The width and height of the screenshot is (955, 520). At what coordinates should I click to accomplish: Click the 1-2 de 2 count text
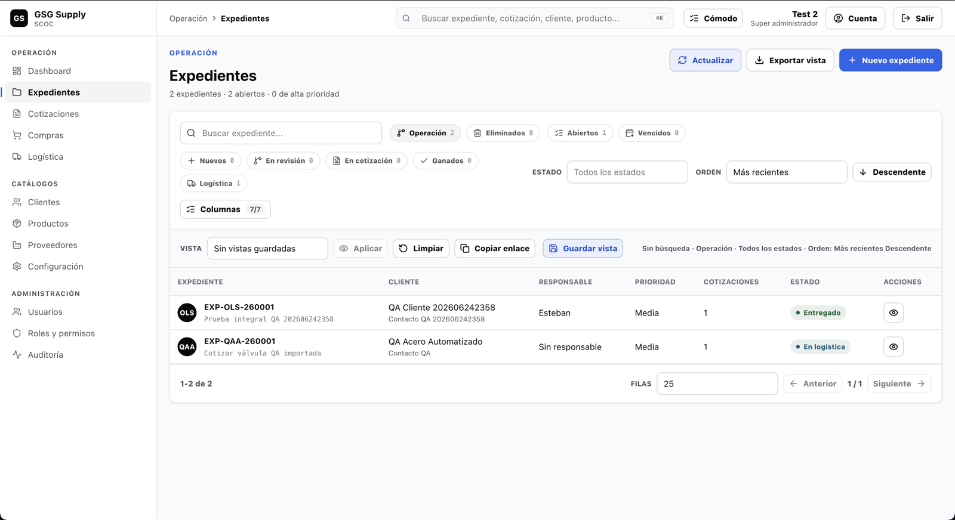click(x=196, y=384)
